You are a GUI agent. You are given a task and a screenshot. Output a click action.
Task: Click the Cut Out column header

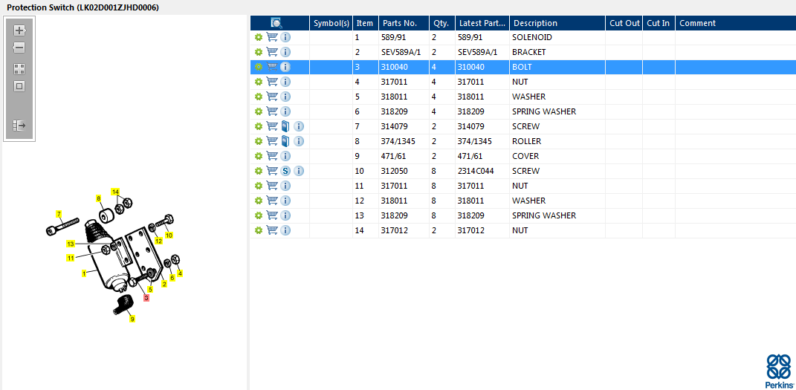click(x=624, y=23)
